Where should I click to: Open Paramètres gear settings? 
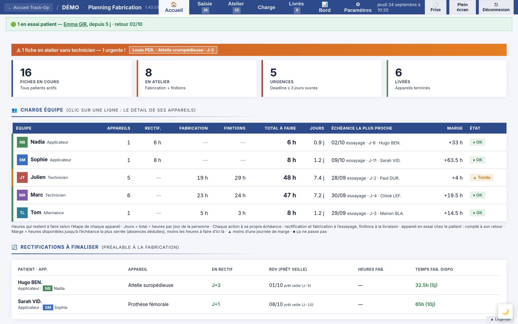coord(358,7)
